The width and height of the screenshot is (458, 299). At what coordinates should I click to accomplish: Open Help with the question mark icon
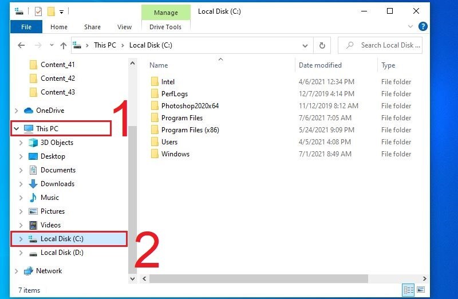coord(423,26)
